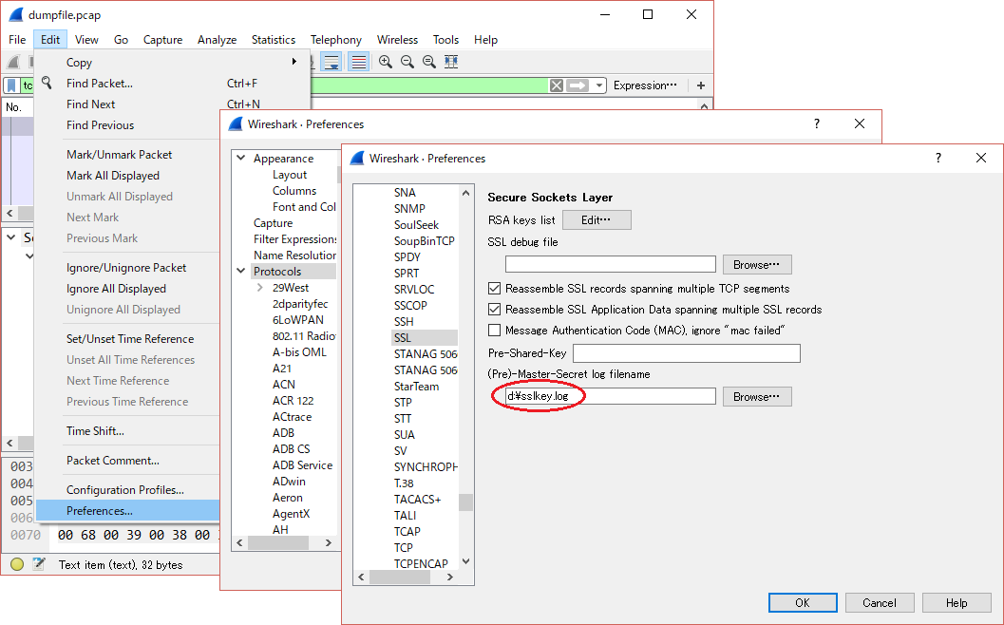Enable Message Authentication Code (MAC) checkbox
Viewport: 1004px width, 625px height.
[x=495, y=331]
